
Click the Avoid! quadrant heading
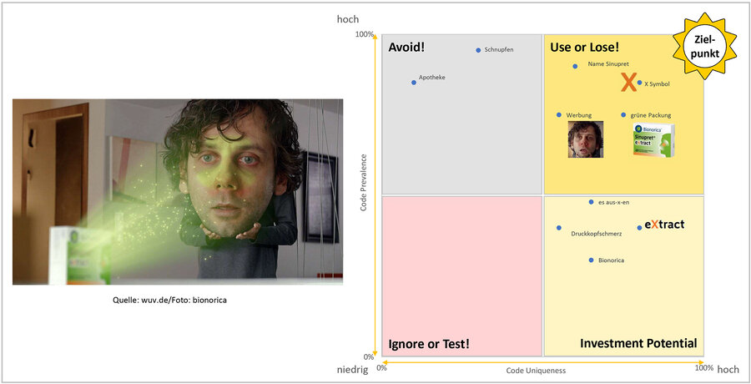407,47
